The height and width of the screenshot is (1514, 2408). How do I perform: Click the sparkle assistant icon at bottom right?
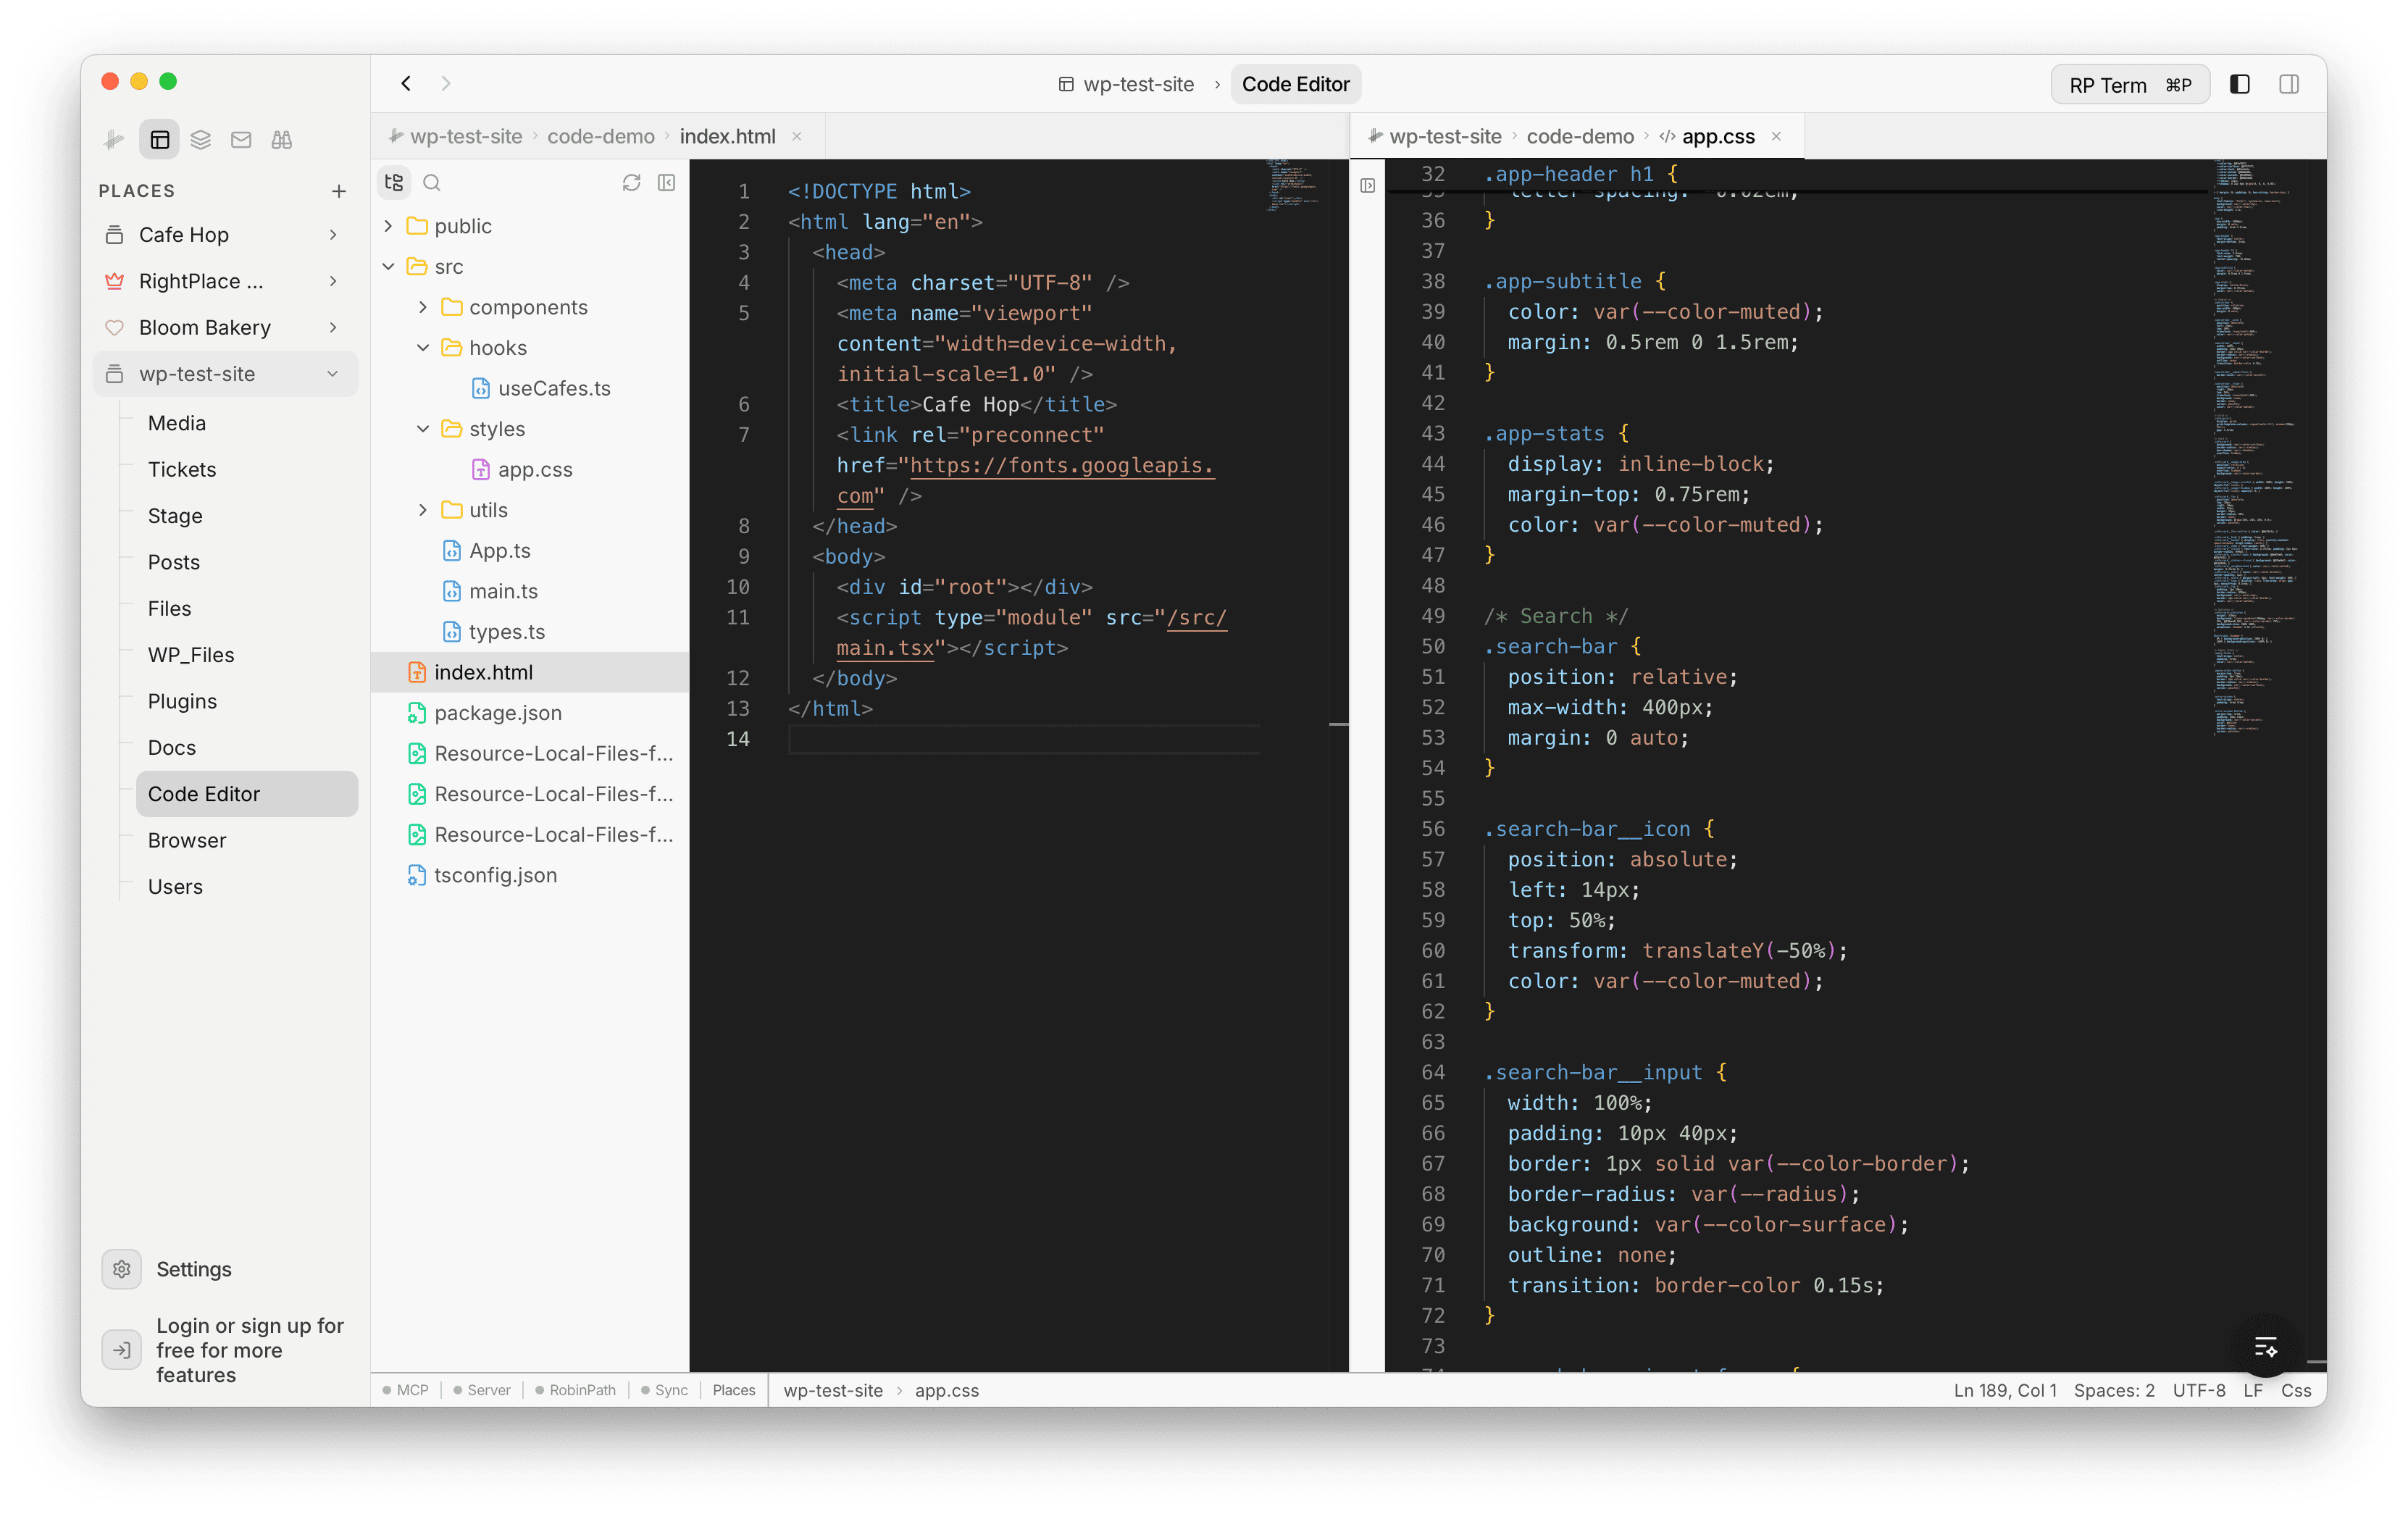(x=2266, y=1347)
